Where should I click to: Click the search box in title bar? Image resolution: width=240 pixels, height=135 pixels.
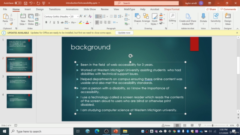(x=146, y=3)
